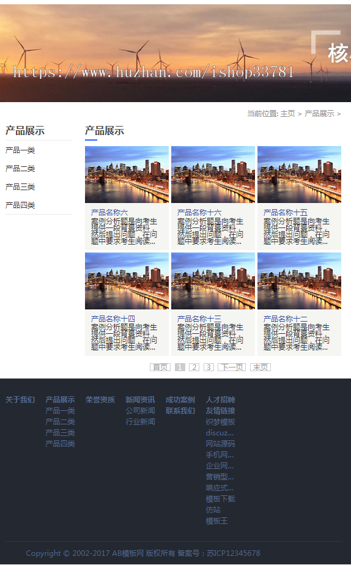Open footer link 新闻资讯

pos(140,400)
